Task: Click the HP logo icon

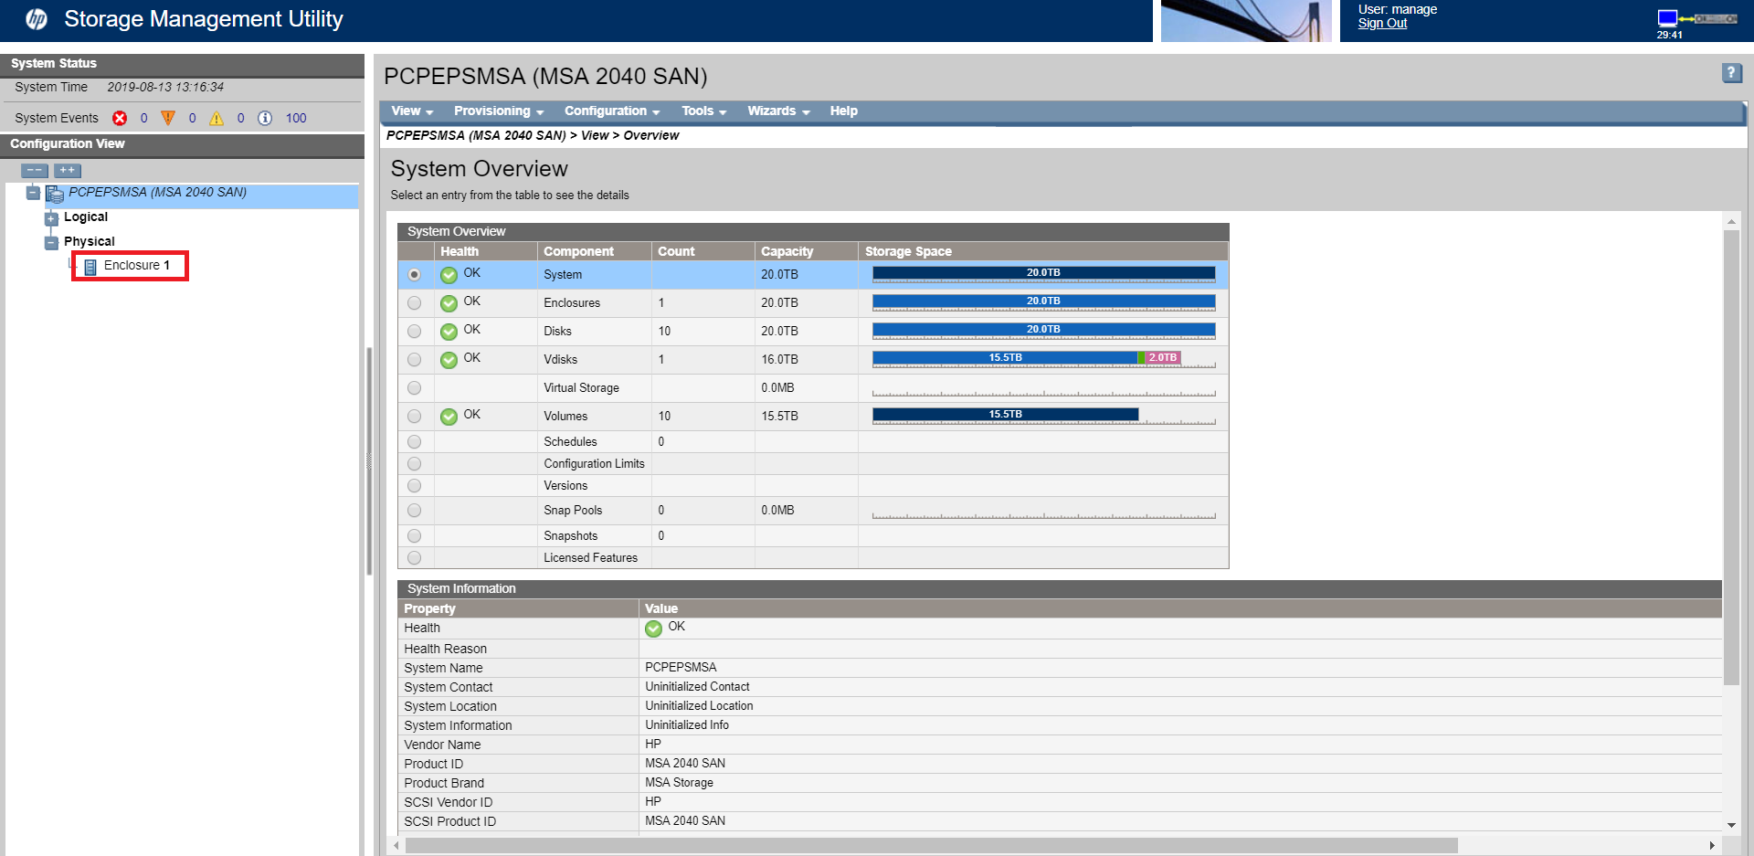Action: tap(37, 19)
